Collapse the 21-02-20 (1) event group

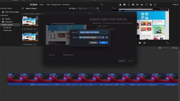click(22, 29)
